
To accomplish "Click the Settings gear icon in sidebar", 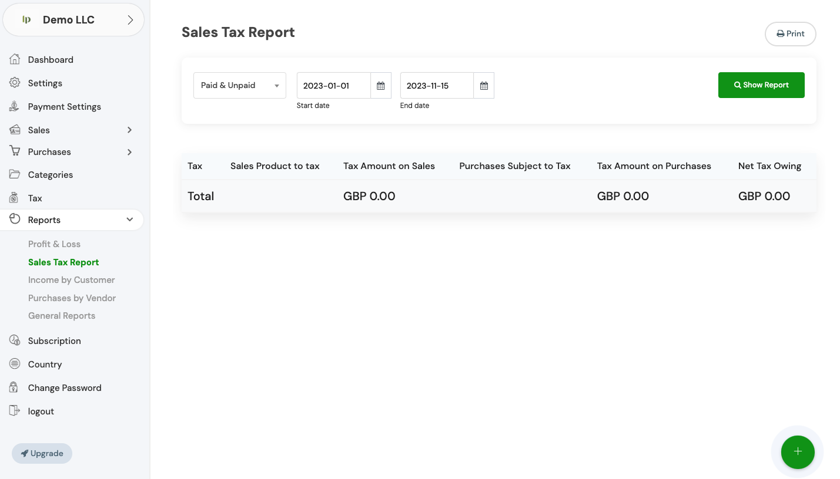I will pos(15,83).
